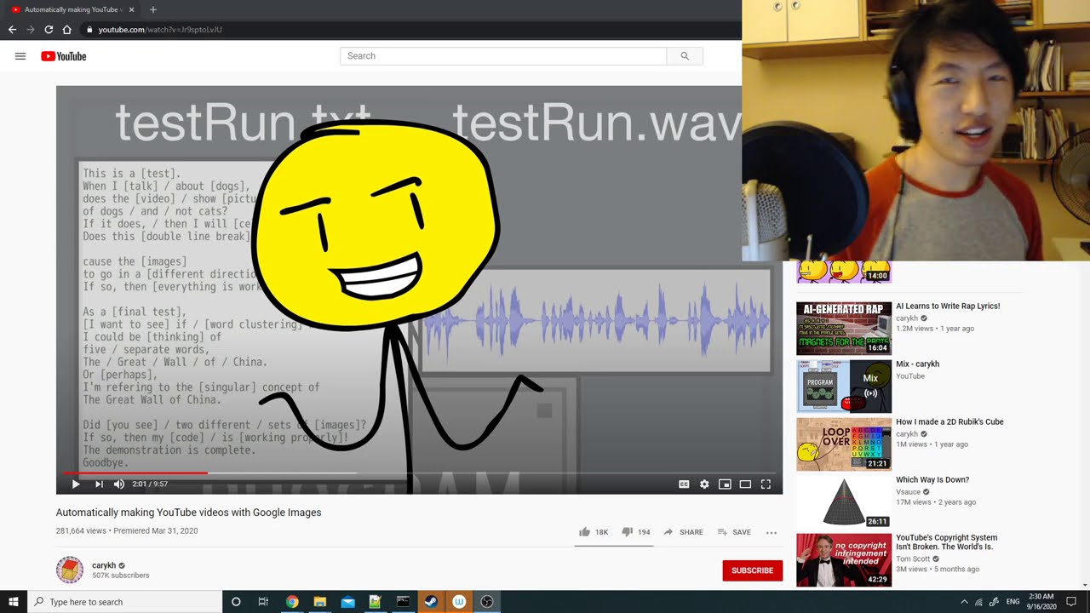Open the Which Way Is Down? title

[x=932, y=480]
